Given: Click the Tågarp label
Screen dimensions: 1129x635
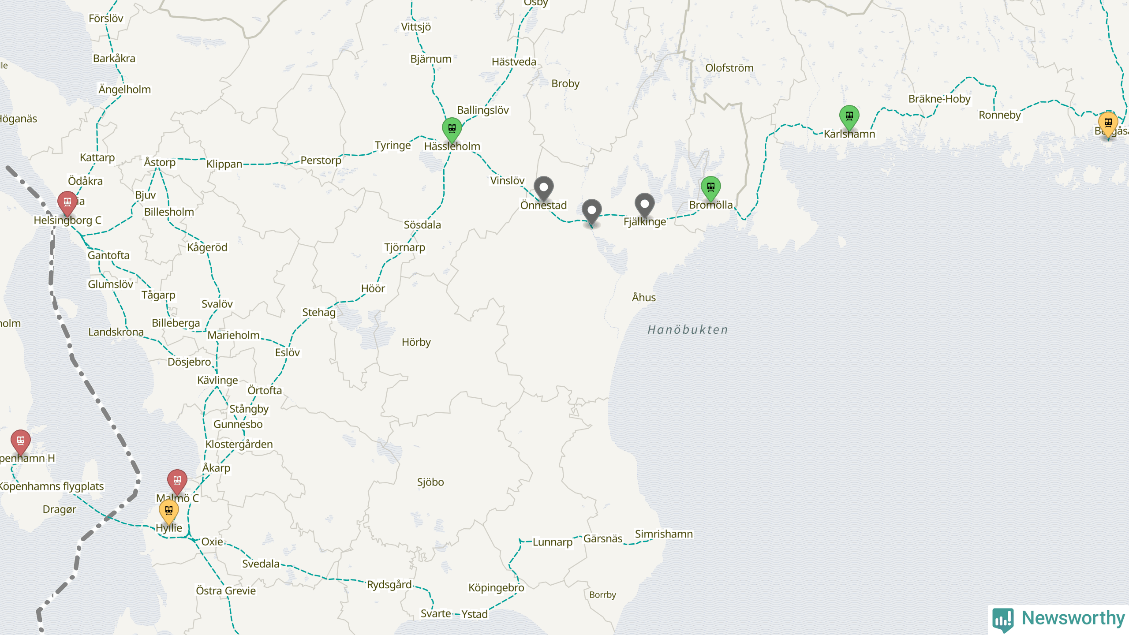Looking at the screenshot, I should (x=158, y=295).
